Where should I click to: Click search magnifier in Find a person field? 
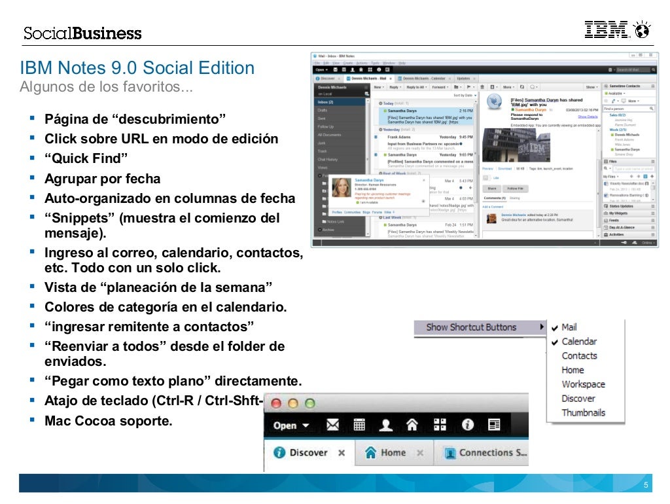point(651,109)
